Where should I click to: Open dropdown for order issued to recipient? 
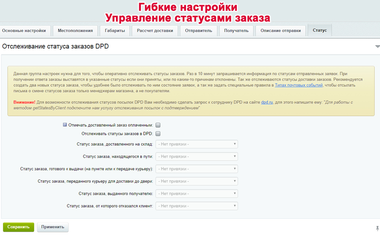[x=196, y=194]
